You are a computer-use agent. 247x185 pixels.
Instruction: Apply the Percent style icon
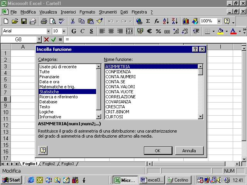158,31
